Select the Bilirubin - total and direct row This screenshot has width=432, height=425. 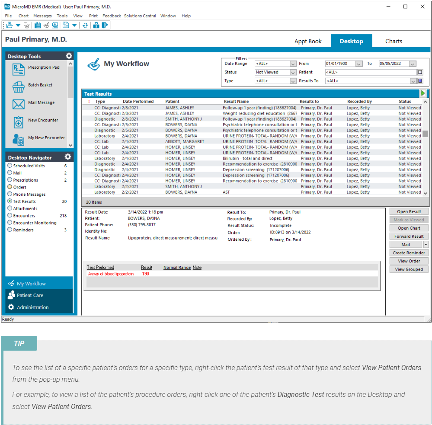point(253,158)
